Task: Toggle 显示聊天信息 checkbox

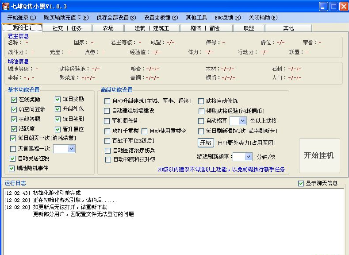Action: 301,183
